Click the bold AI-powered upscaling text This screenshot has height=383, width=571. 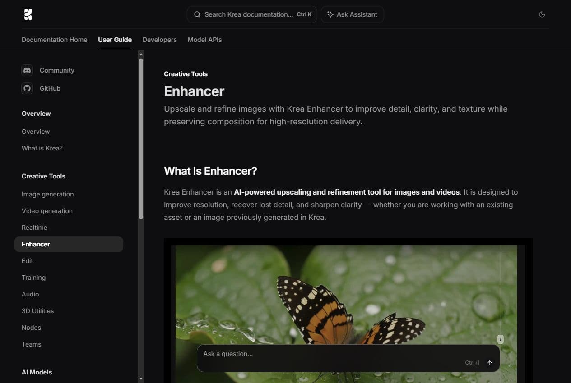point(347,192)
